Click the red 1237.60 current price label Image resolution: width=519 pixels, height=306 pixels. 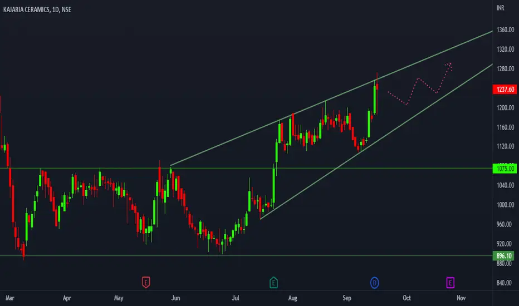pyautogui.click(x=505, y=90)
